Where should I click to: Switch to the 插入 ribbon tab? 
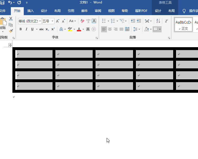pos(31,11)
